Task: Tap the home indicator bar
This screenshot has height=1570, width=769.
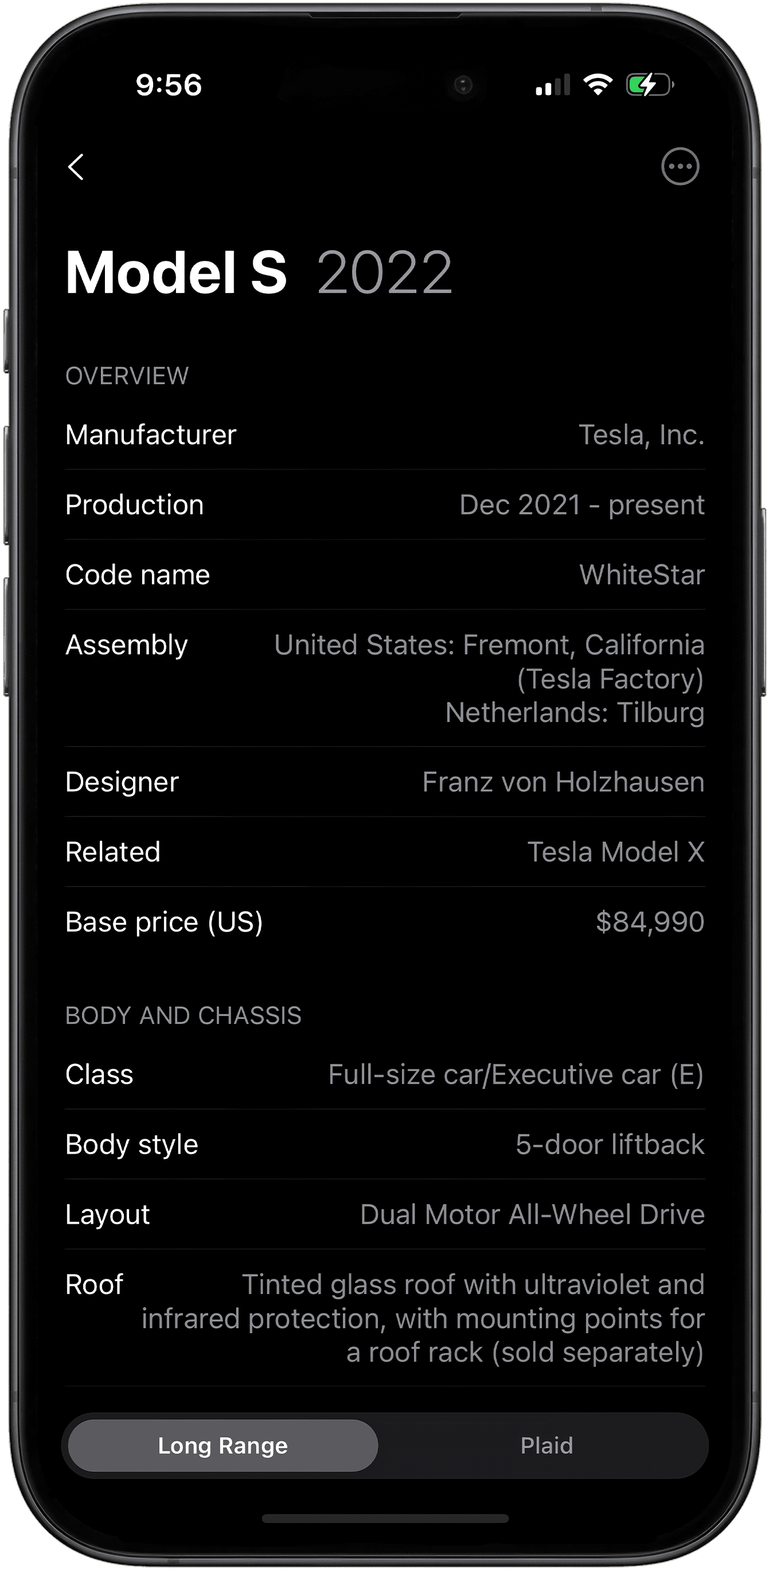Action: (385, 1518)
